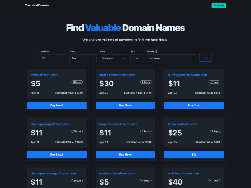Click Estimated Value: $1,424 text

138,93
